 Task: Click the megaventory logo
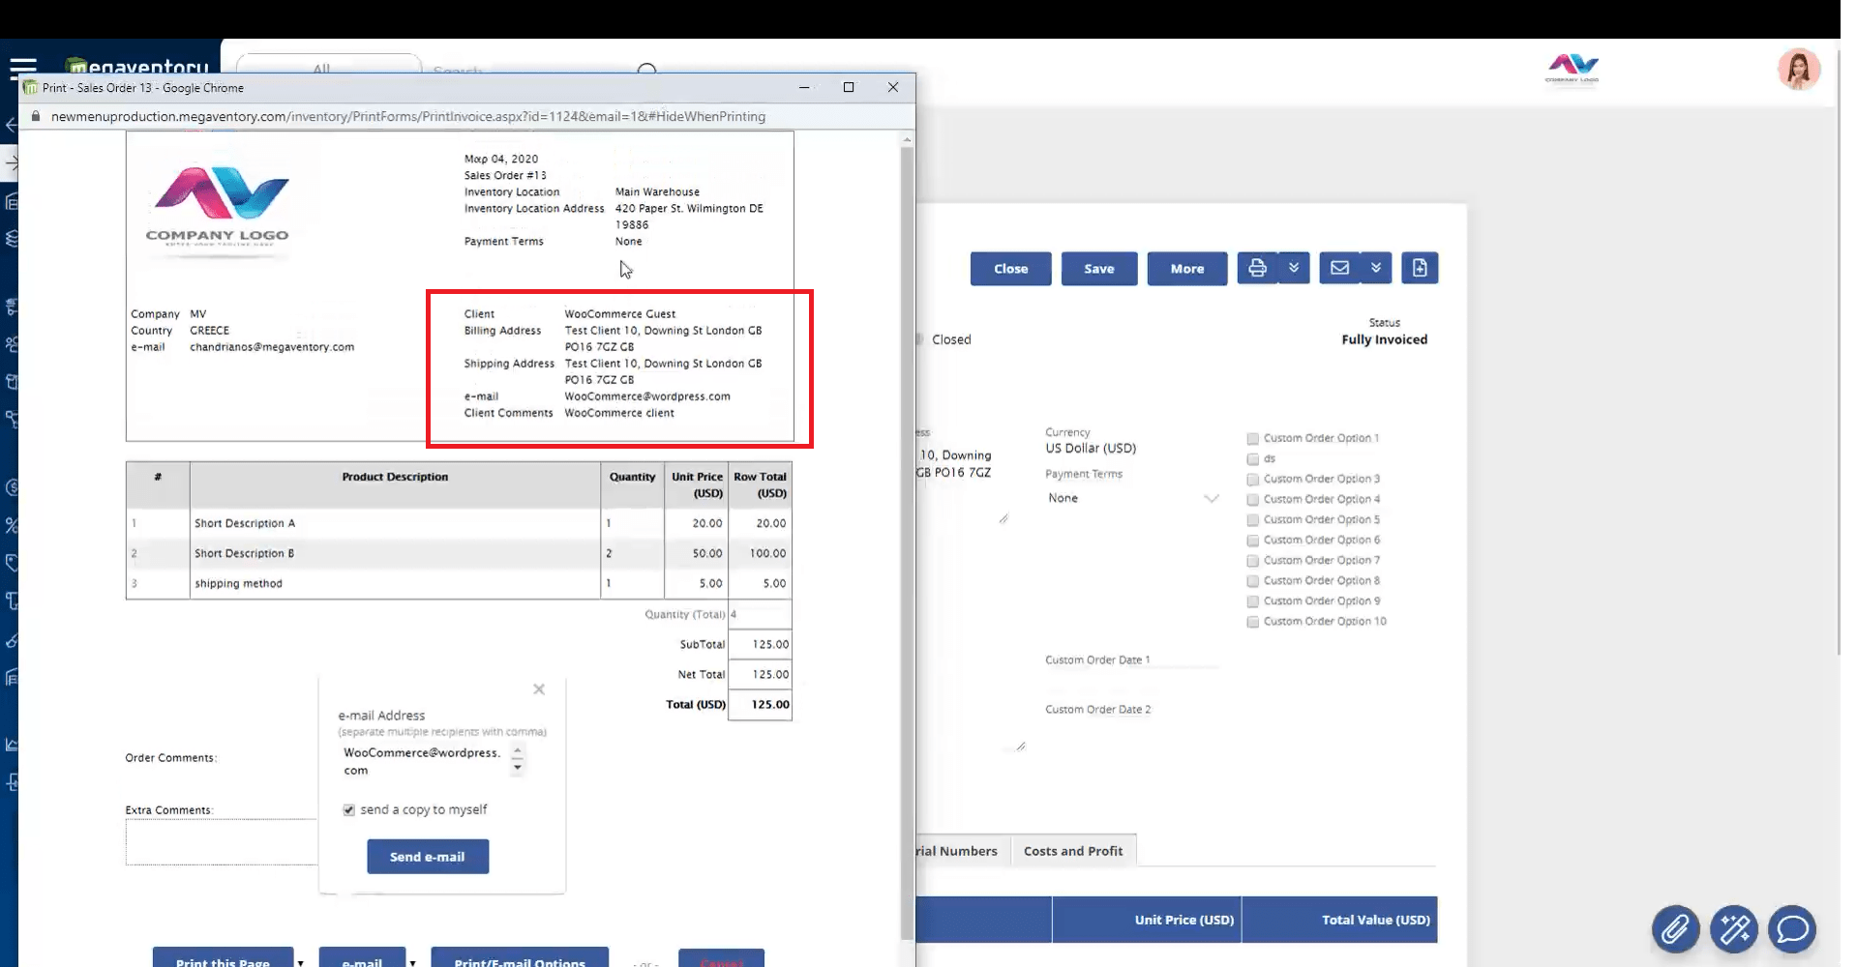coord(135,68)
